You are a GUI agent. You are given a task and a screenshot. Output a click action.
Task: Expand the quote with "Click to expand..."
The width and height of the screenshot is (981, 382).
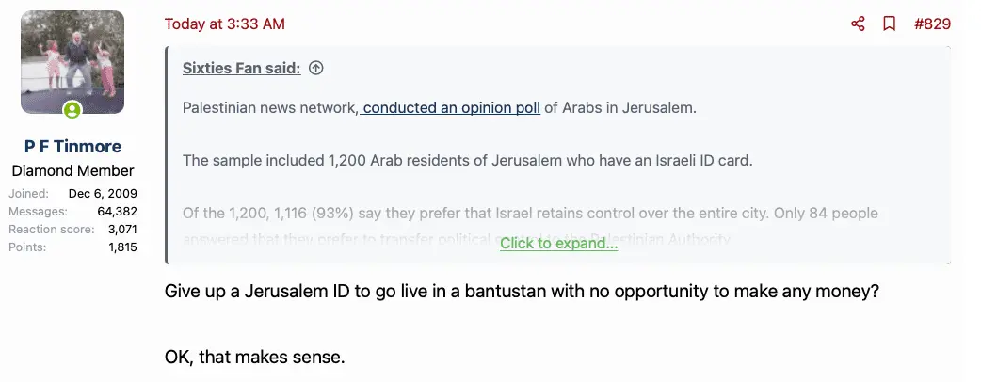coord(558,244)
